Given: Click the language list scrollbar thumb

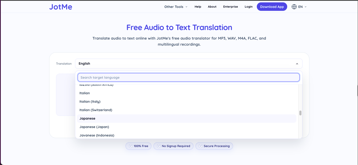Looking at the screenshot, I should pyautogui.click(x=300, y=113).
